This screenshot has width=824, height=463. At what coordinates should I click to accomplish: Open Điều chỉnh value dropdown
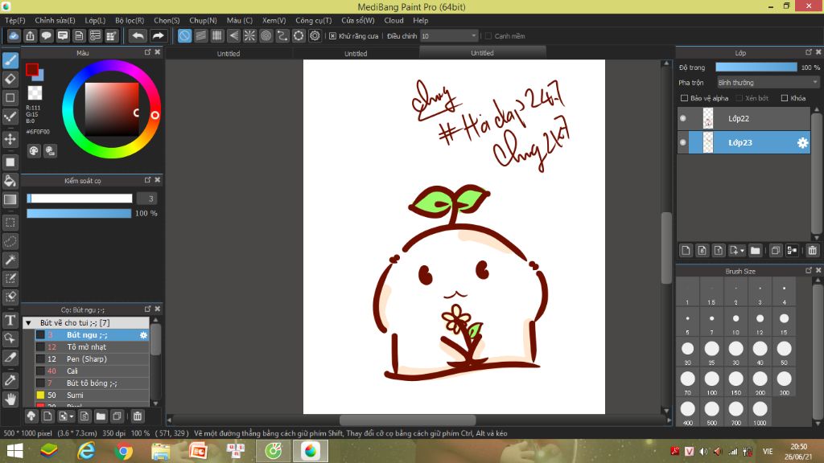coord(449,35)
